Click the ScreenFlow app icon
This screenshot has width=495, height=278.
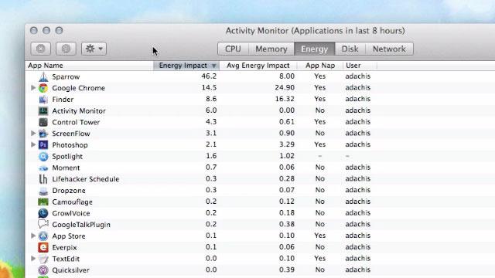pyautogui.click(x=43, y=134)
